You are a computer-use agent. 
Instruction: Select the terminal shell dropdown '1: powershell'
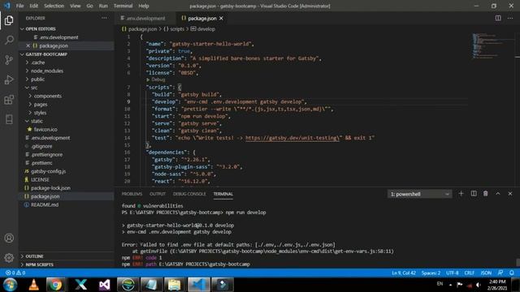419,194
